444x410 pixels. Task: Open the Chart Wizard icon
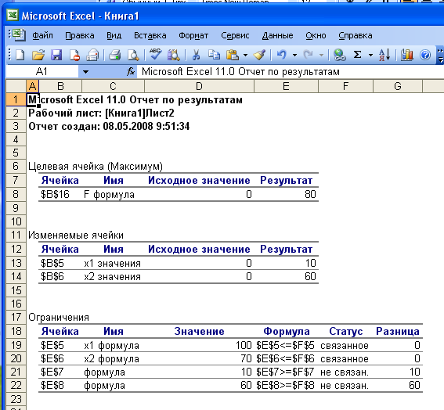point(406,55)
